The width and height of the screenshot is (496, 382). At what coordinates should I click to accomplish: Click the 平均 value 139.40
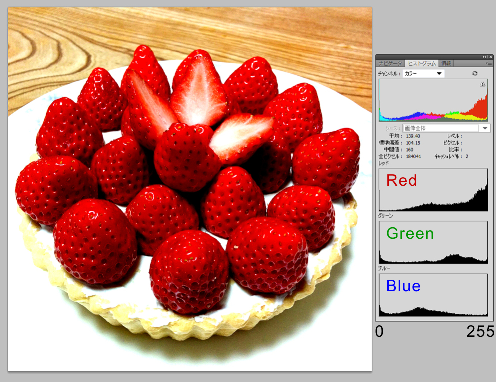point(413,136)
